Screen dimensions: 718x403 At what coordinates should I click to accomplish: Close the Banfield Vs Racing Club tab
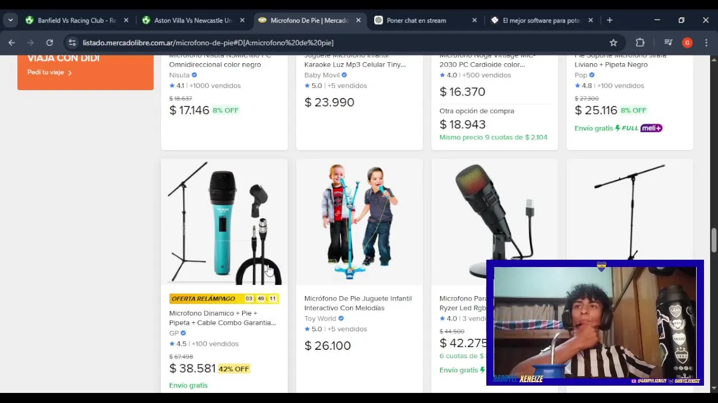tap(126, 20)
